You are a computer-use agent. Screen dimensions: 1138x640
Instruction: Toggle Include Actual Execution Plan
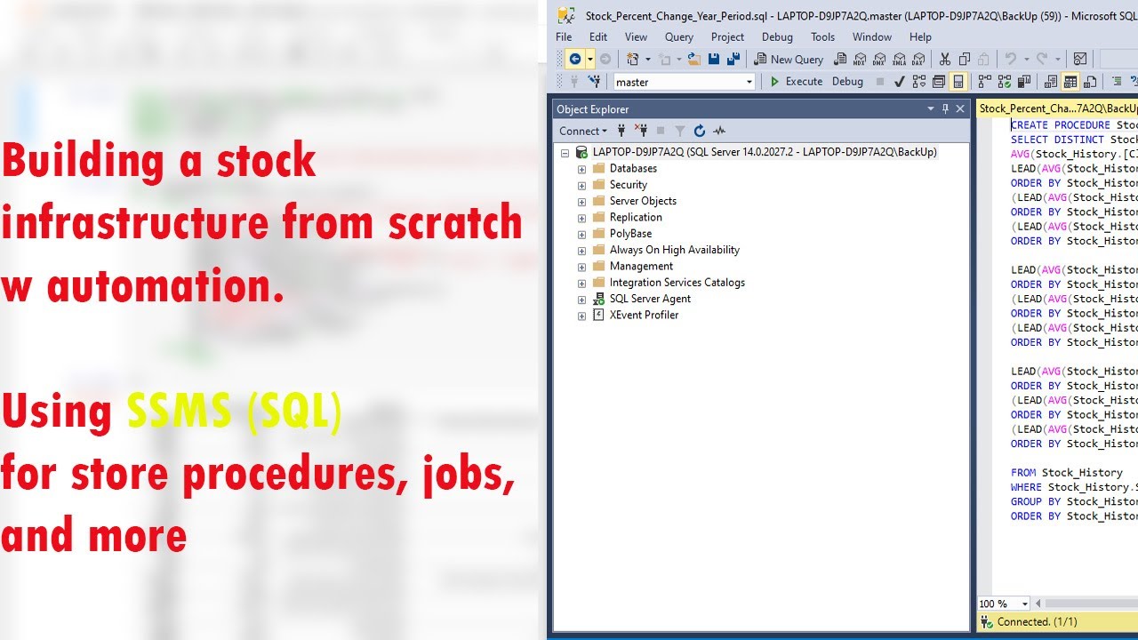click(x=984, y=82)
